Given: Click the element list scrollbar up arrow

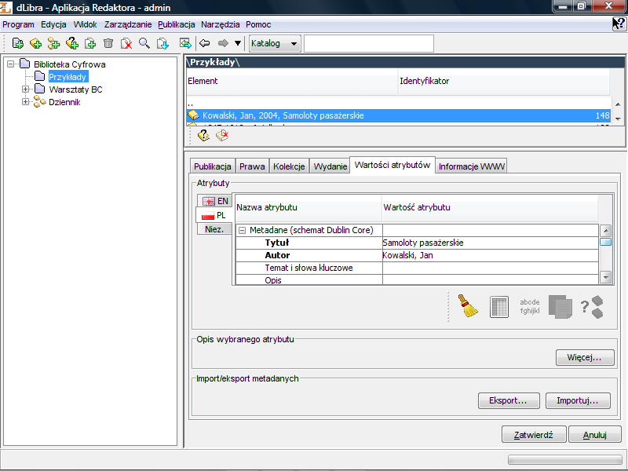Looking at the screenshot, I should coord(618,104).
